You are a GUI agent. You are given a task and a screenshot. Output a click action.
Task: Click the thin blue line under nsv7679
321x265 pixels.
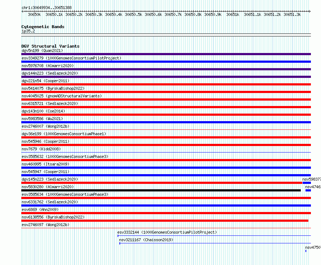[x=166, y=152]
